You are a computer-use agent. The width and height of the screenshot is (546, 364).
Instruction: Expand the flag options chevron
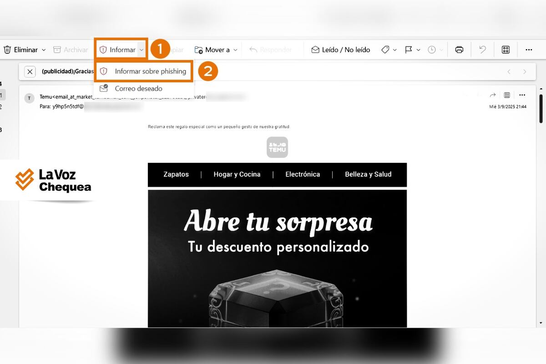pos(418,50)
